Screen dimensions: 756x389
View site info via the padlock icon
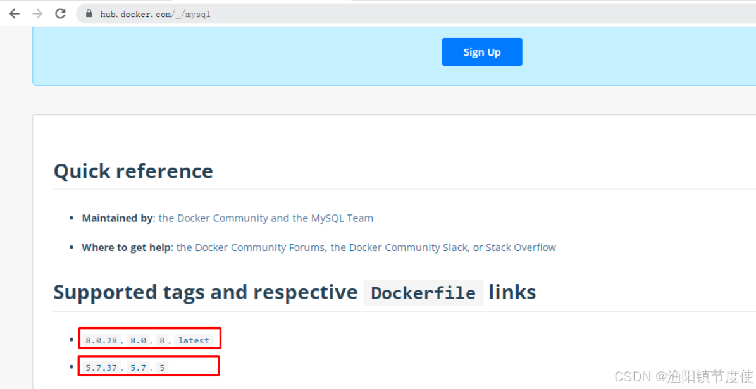point(89,13)
